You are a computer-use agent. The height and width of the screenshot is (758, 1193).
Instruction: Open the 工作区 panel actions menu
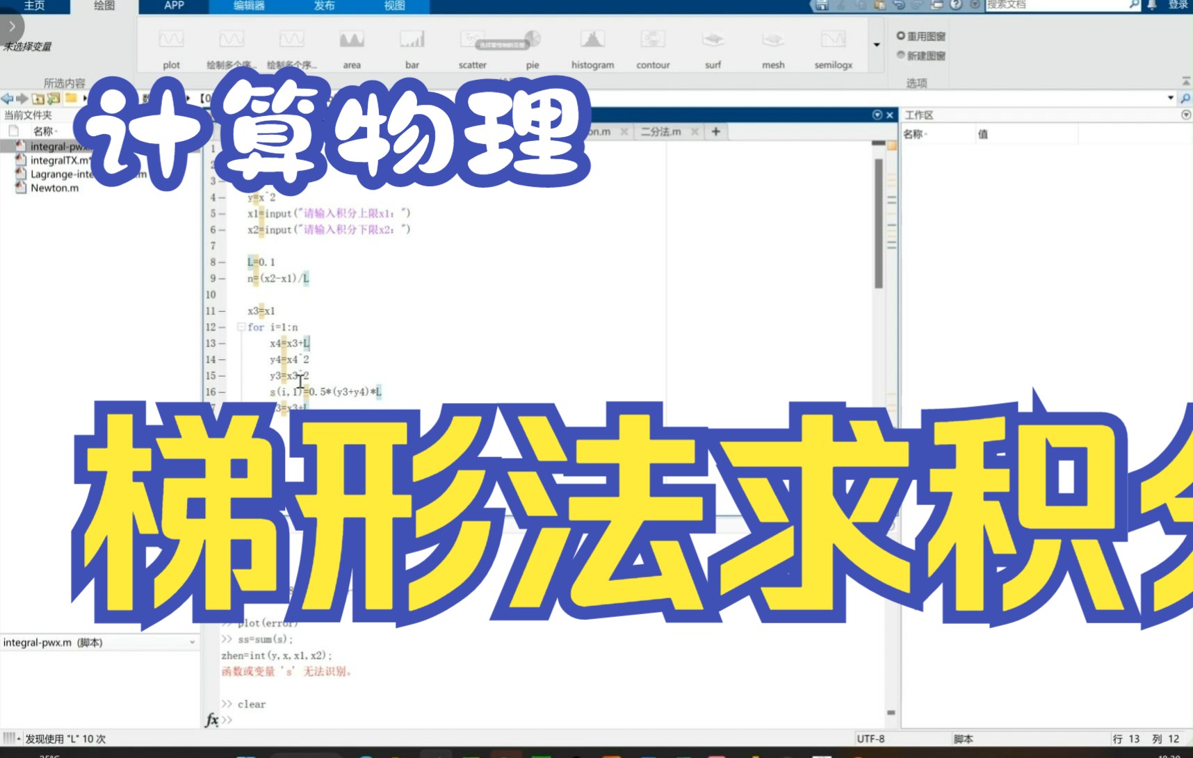coord(1186,115)
